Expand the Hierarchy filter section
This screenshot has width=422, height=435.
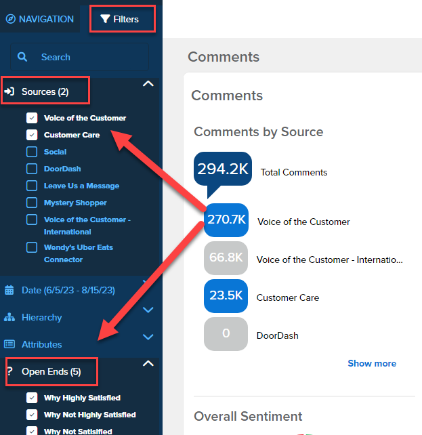click(x=149, y=310)
